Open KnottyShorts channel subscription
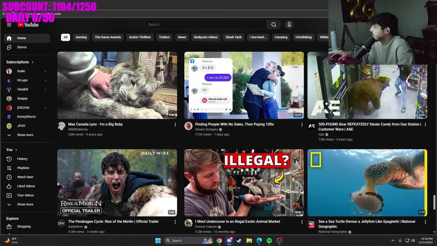This screenshot has width=437, height=246. (27, 117)
